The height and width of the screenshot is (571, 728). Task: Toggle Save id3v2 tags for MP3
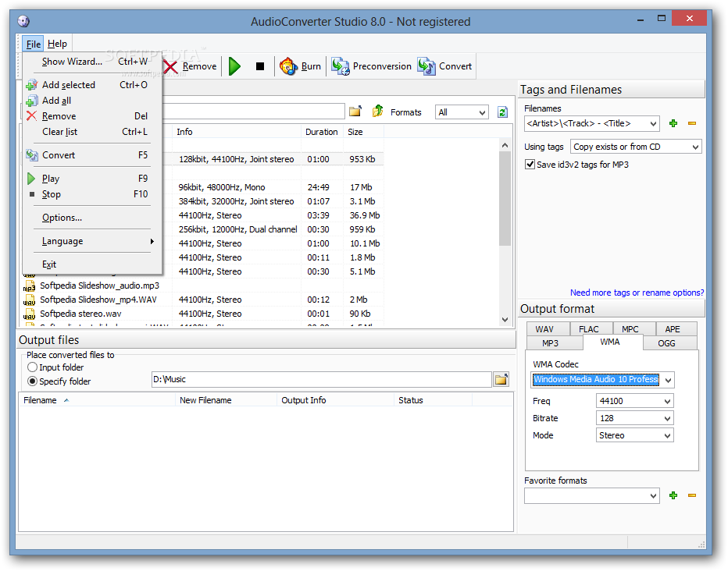[x=530, y=165]
